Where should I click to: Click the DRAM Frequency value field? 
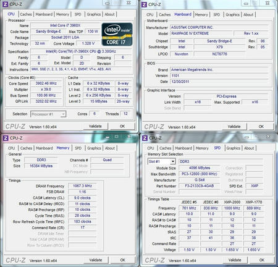click(82, 186)
